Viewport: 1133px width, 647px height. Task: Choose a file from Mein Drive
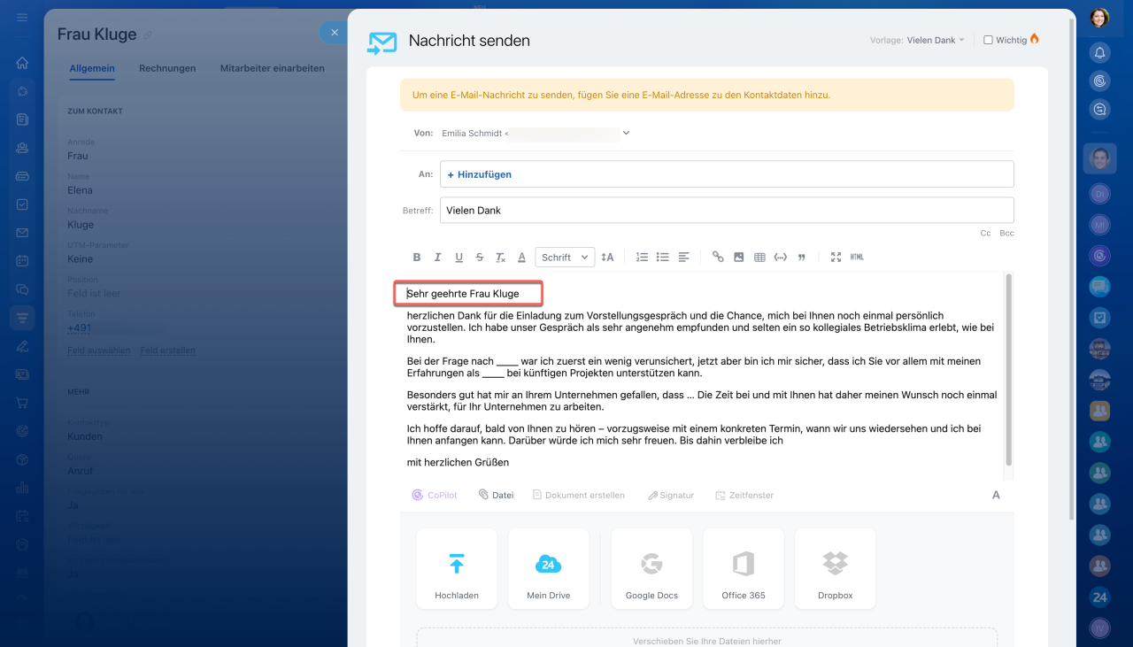coord(549,569)
